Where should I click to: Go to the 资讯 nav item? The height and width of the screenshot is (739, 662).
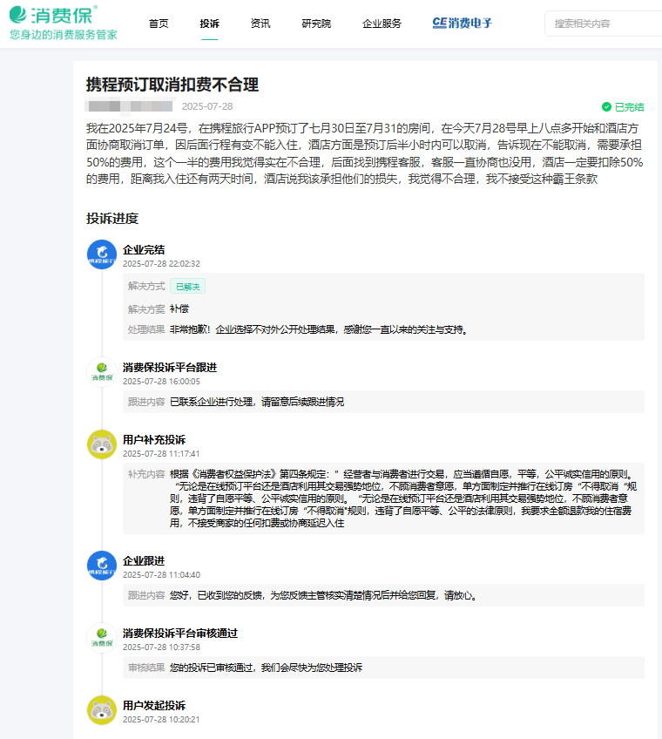260,23
